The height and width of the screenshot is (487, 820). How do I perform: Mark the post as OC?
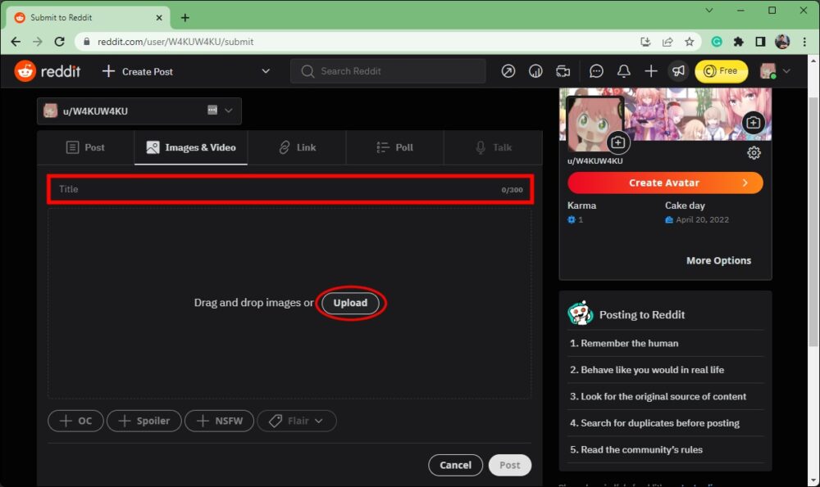[x=75, y=421]
